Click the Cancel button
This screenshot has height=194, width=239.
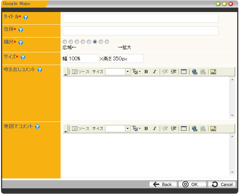(222, 184)
